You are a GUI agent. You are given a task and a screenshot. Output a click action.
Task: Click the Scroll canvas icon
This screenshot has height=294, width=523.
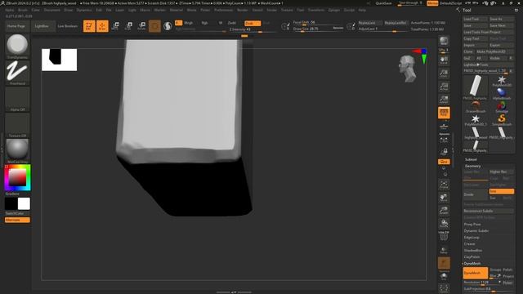pos(444,60)
